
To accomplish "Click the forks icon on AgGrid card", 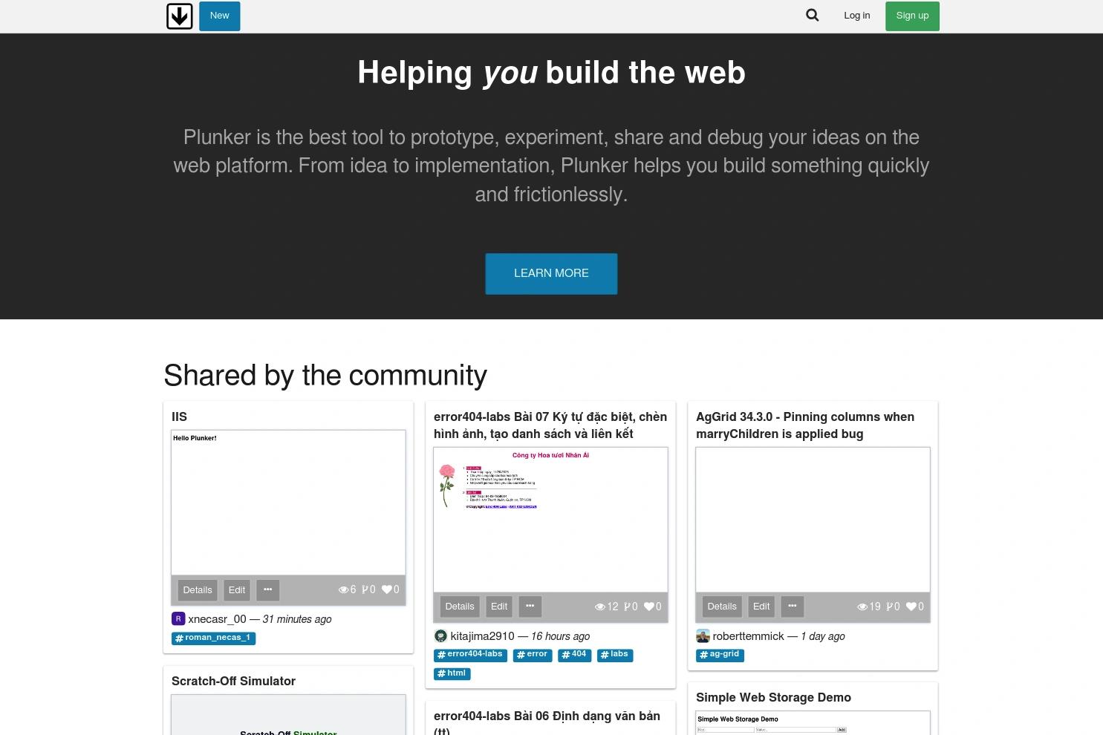I will 890,607.
